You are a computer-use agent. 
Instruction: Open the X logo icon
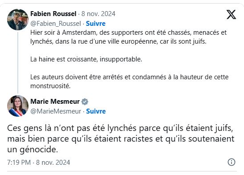click(231, 14)
